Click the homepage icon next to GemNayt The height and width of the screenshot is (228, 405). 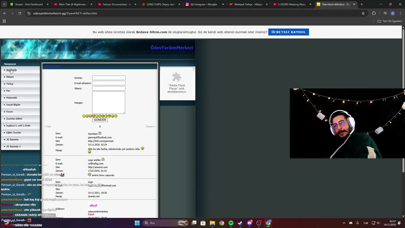tap(100, 133)
